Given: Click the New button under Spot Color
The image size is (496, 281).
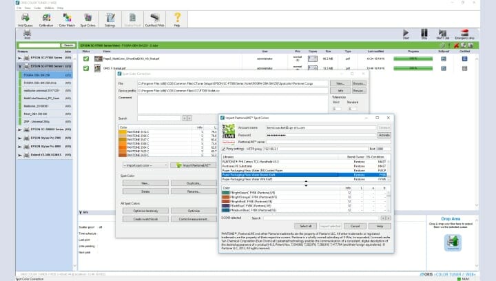Looking at the screenshot, I should point(145,183).
